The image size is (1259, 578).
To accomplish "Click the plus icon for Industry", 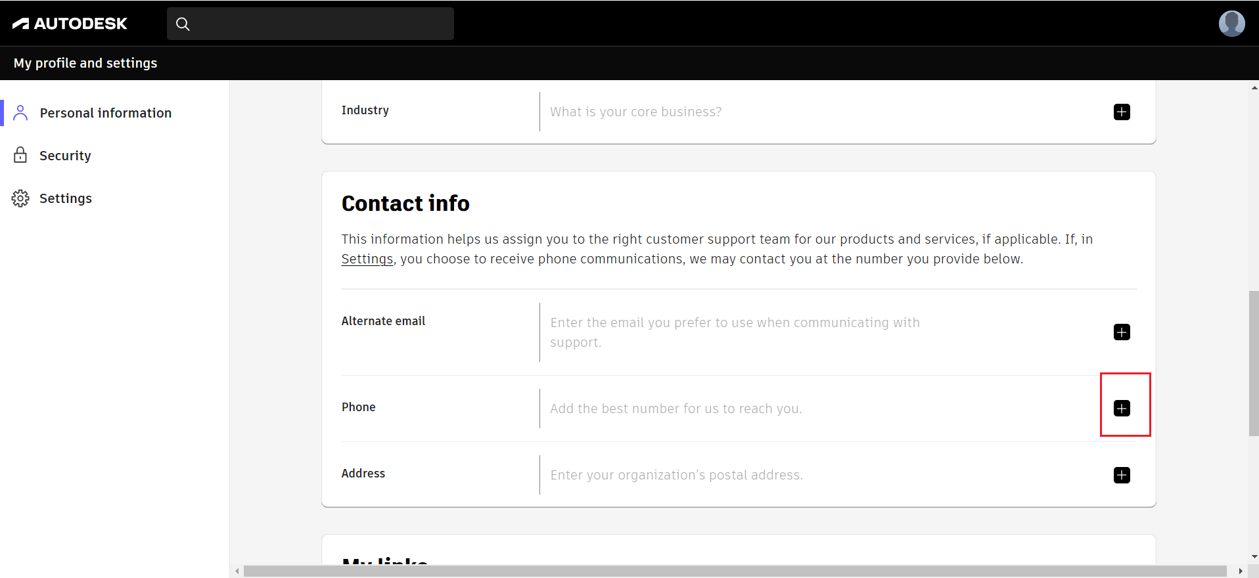I will coord(1122,112).
